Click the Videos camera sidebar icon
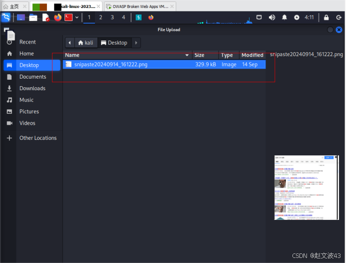Image resolution: width=346 pixels, height=263 pixels. pyautogui.click(x=9, y=123)
